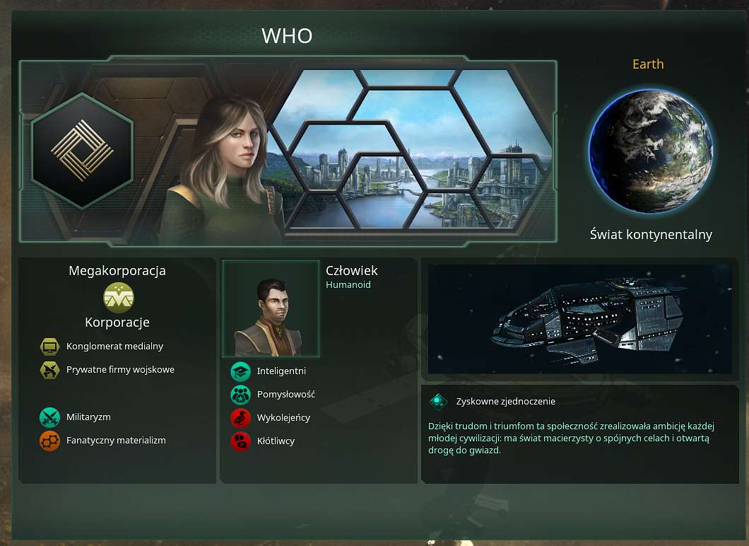Click the city view background image
The height and width of the screenshot is (546, 749).
pos(411,149)
